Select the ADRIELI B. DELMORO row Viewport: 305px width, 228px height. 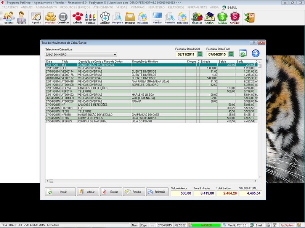pyautogui.click(x=151, y=85)
